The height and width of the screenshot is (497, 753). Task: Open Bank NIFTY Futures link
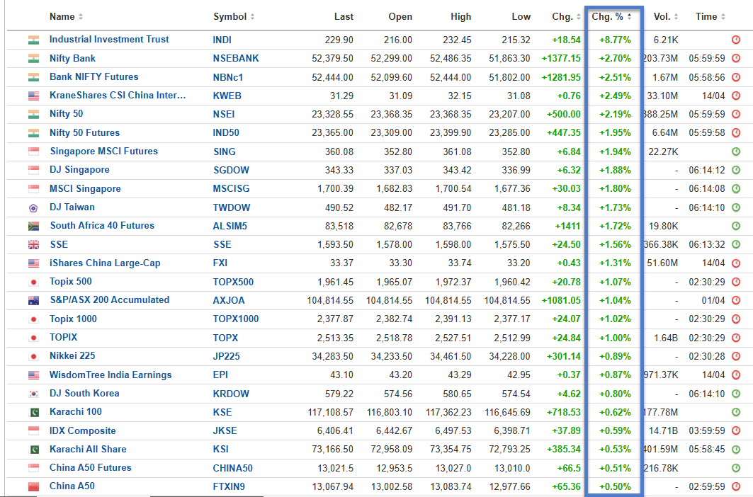pos(94,77)
